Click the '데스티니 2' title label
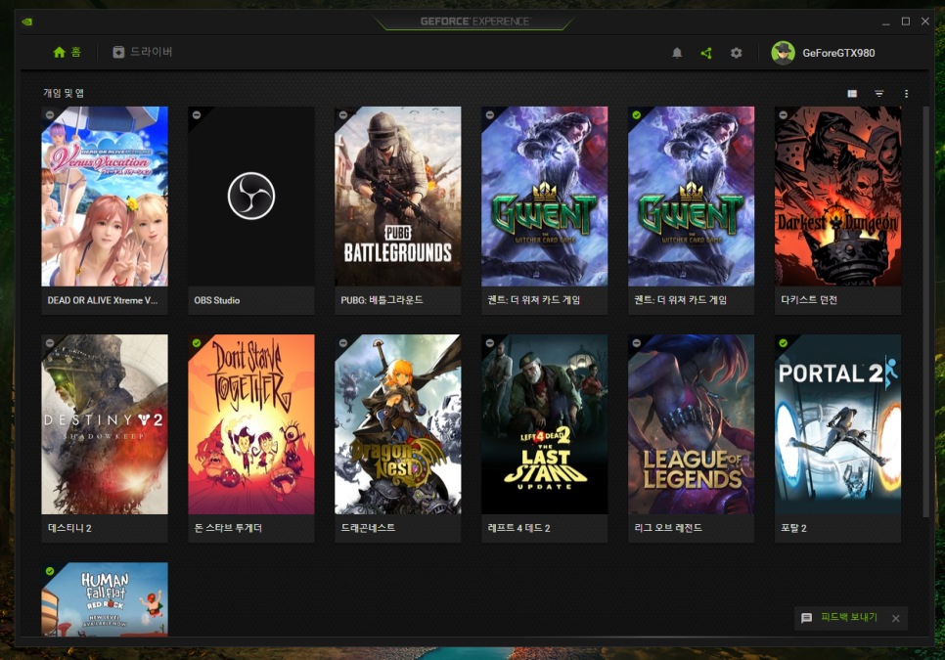 point(69,528)
